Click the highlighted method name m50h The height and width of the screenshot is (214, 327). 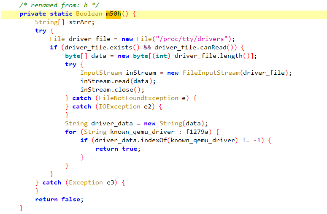[x=114, y=14]
